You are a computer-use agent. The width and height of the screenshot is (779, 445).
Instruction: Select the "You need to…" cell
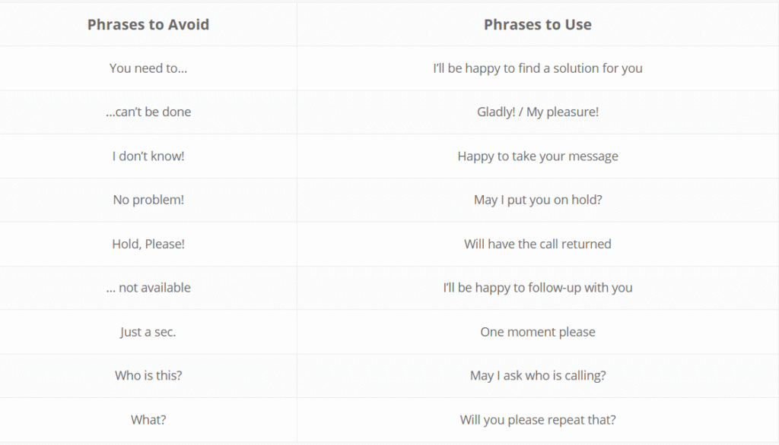pos(148,68)
